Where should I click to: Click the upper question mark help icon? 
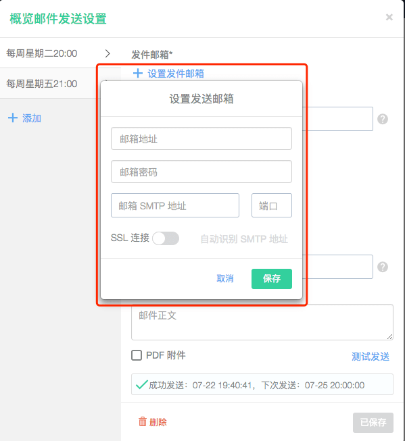[x=383, y=119]
